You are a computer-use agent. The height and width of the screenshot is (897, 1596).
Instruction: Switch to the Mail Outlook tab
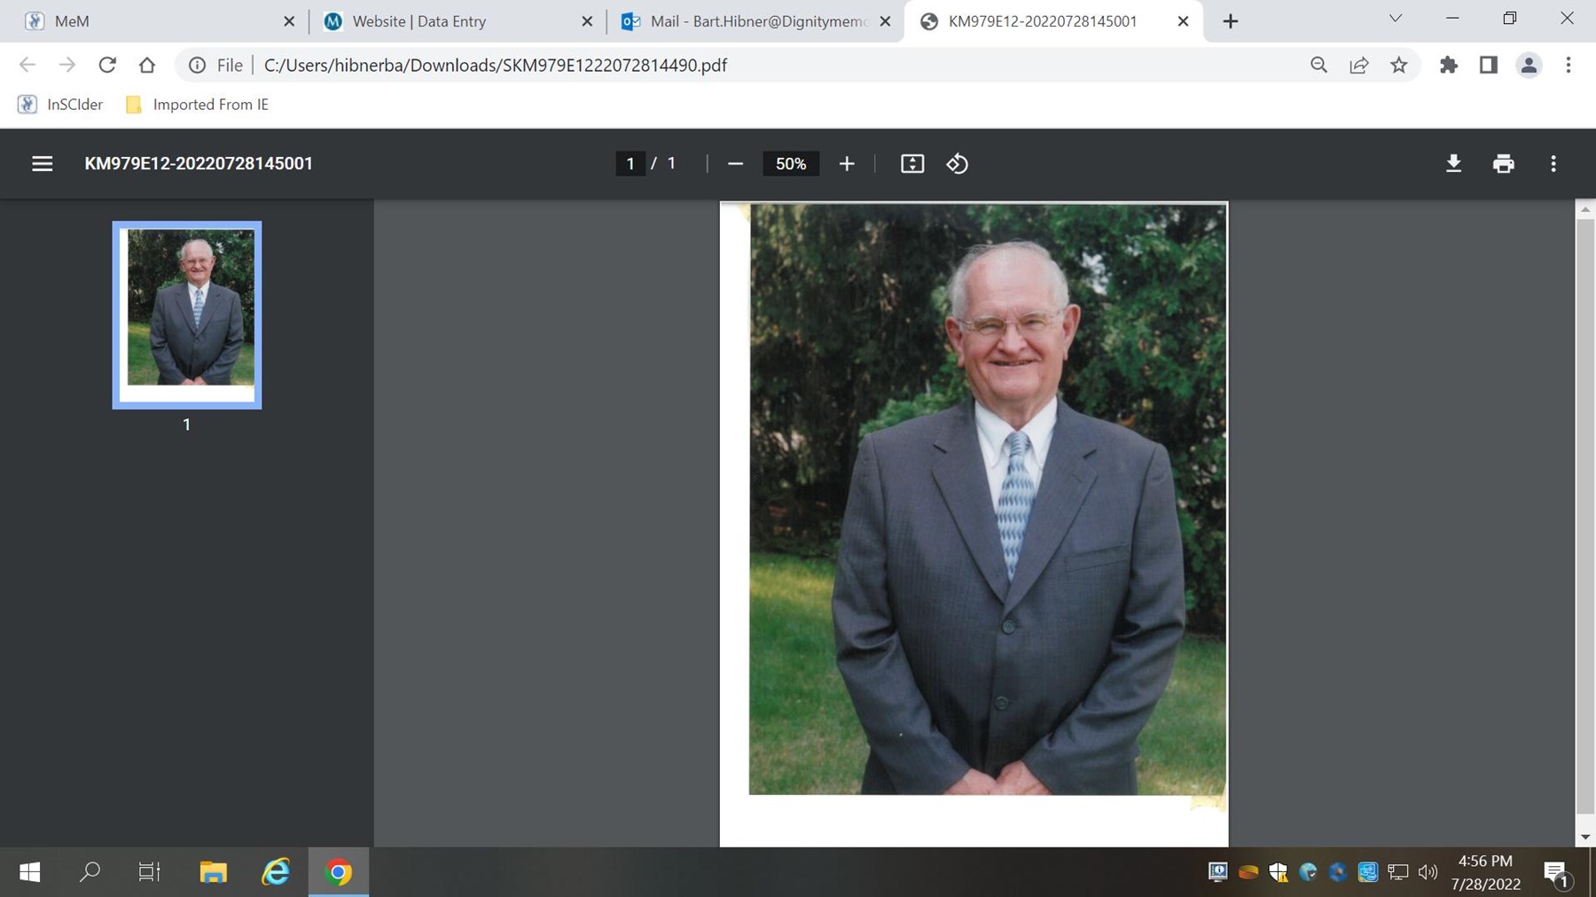[x=756, y=21]
